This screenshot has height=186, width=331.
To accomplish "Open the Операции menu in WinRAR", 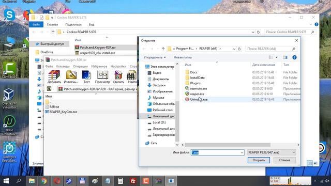I will (80, 66).
